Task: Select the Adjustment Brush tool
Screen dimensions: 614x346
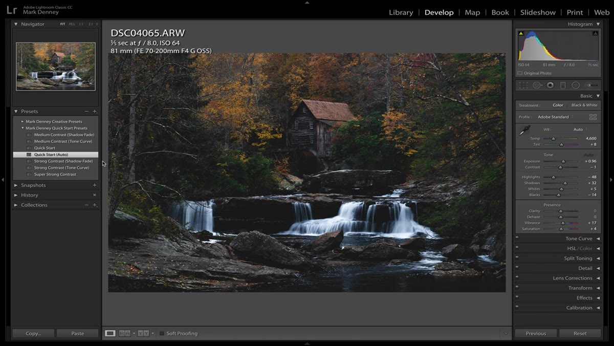Action: 591,85
